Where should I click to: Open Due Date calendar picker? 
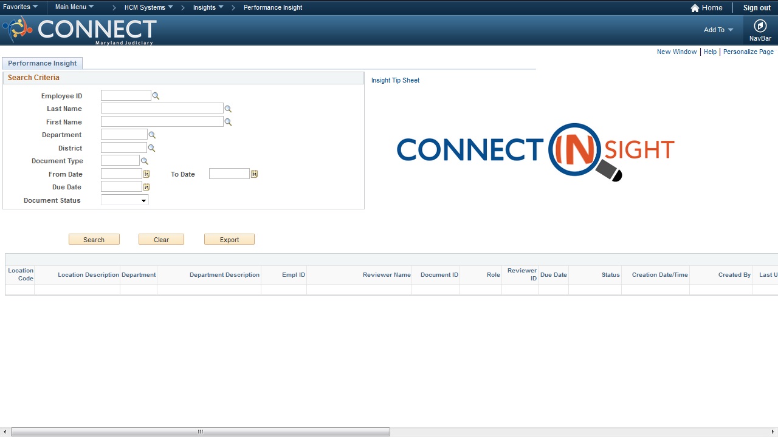[x=146, y=187]
